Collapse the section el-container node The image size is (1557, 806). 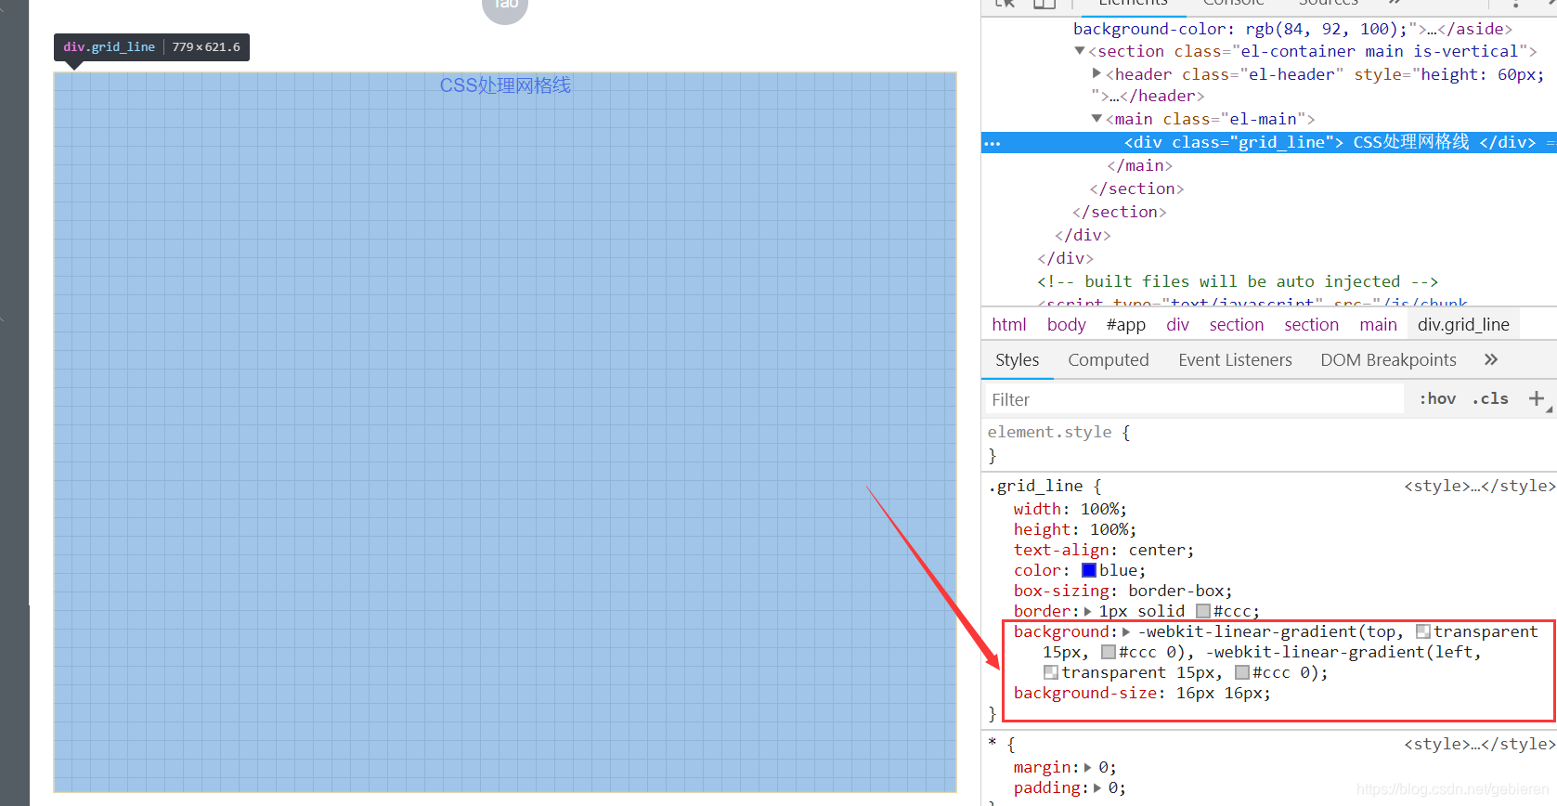pyautogui.click(x=1079, y=51)
